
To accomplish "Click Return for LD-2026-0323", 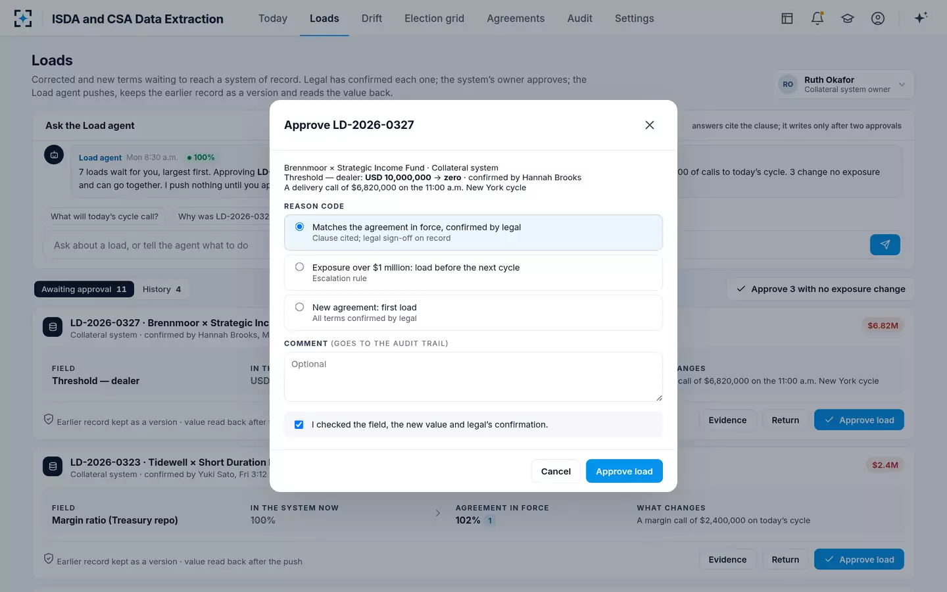I will point(785,559).
